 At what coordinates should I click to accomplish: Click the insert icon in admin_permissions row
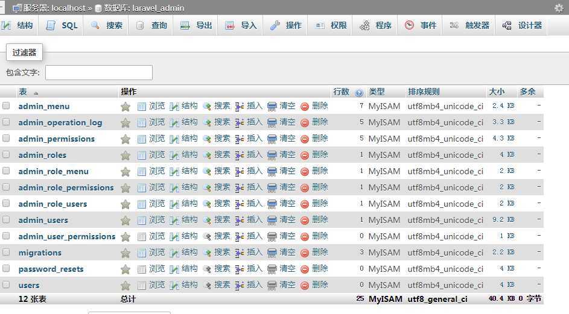[240, 139]
